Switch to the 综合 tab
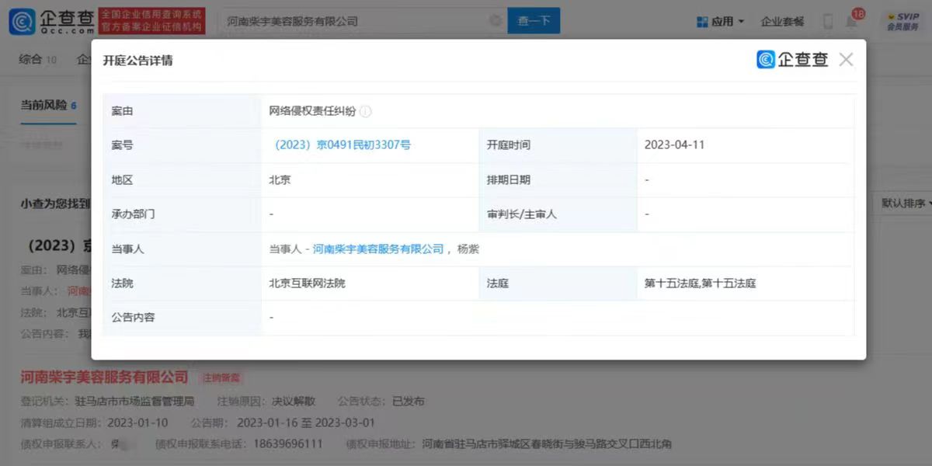 [38, 59]
